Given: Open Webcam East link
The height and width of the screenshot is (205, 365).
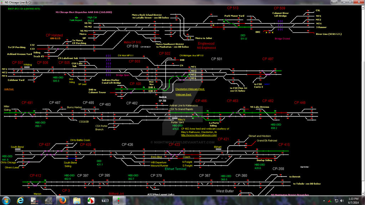Looking at the screenshot, I should coord(184,95).
